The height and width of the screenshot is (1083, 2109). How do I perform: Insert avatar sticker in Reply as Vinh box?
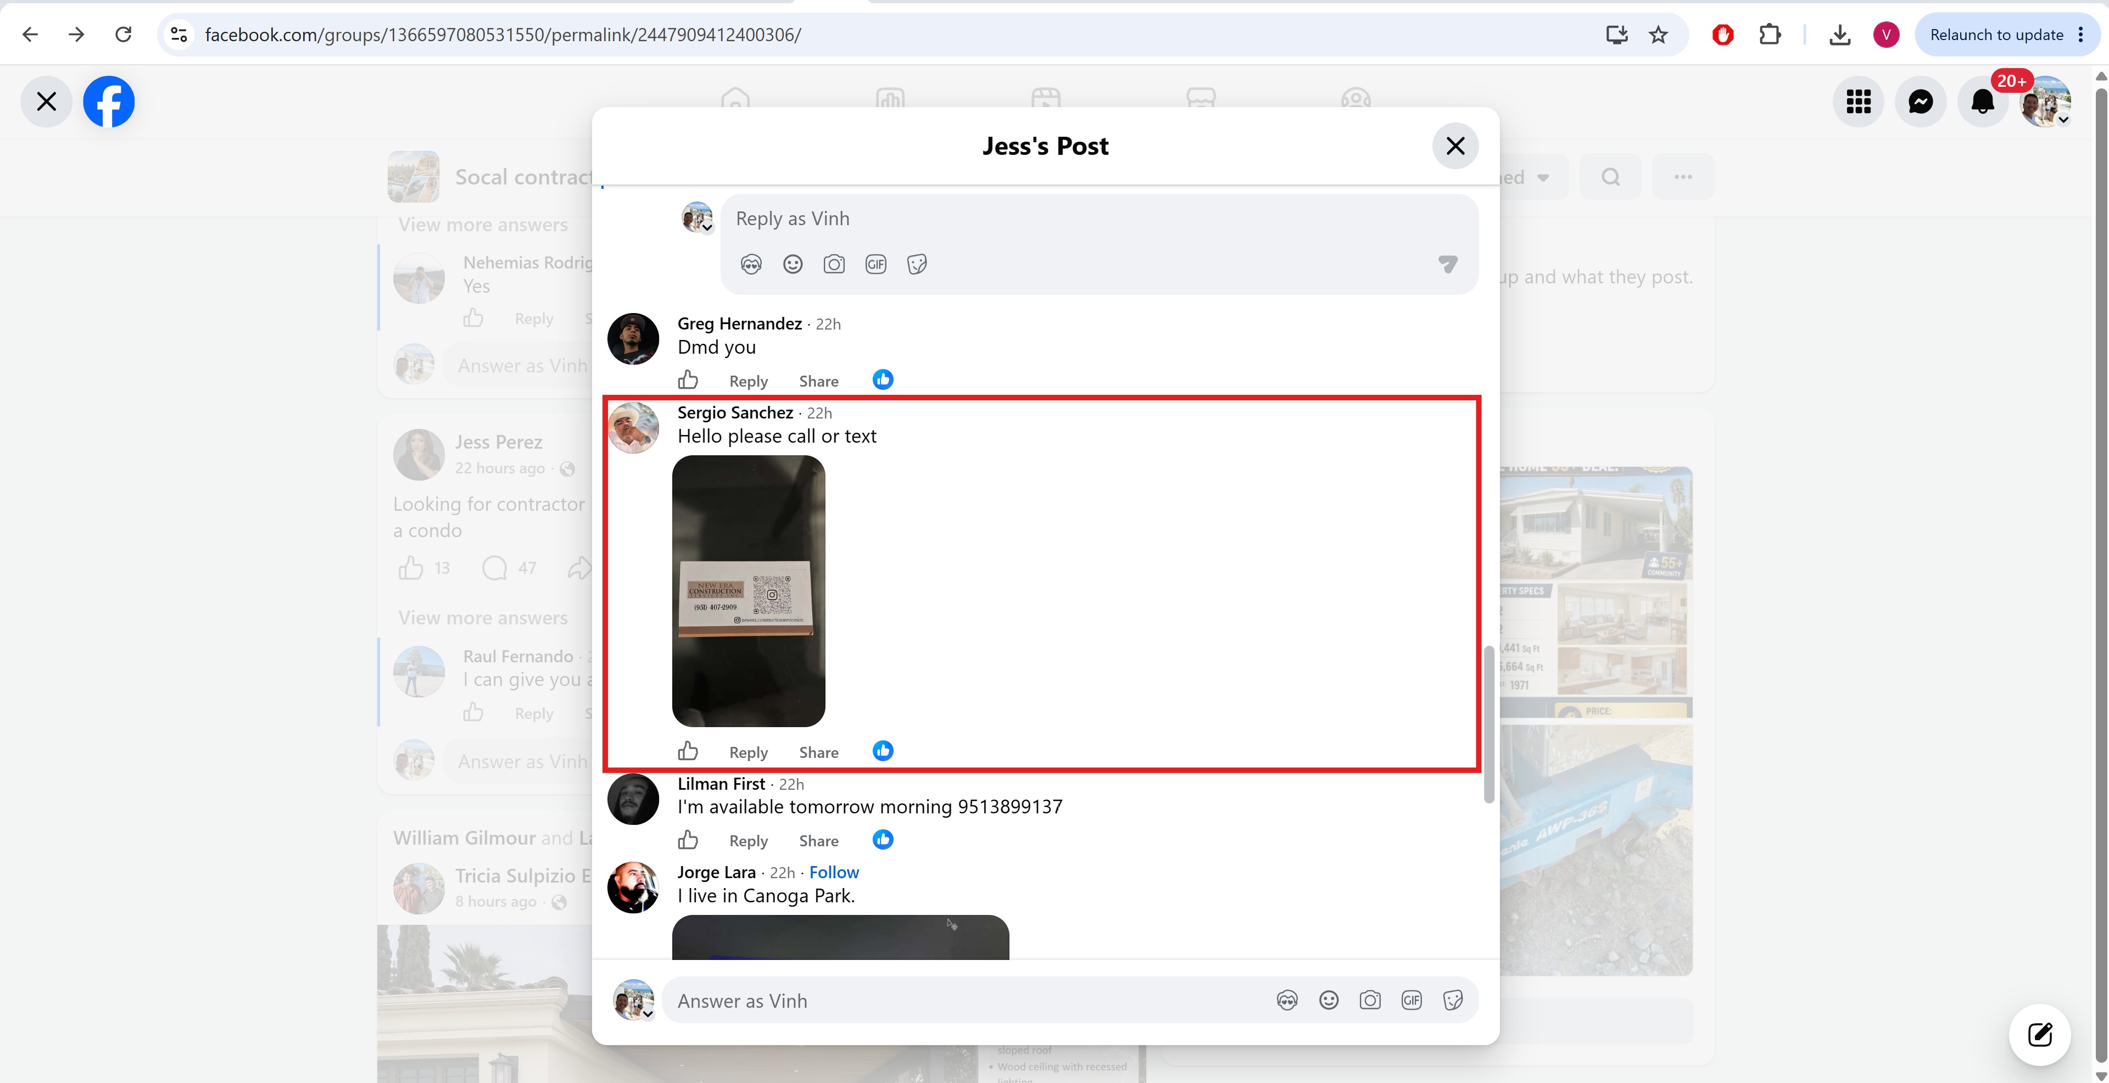coord(751,264)
